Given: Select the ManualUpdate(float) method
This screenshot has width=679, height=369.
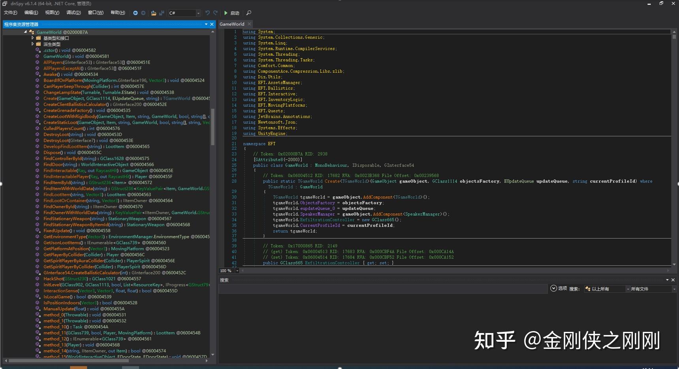Looking at the screenshot, I should 84,309.
